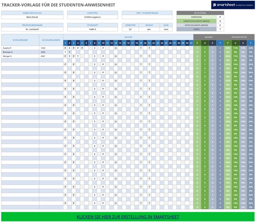
Task: Click the 'E' header under PROZENTSÄTZE
Action: tap(243, 43)
